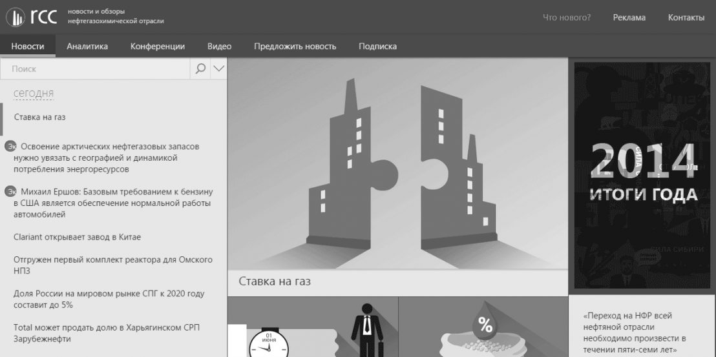716x357 pixels.
Task: Open the Подписка menu item
Action: pos(377,46)
